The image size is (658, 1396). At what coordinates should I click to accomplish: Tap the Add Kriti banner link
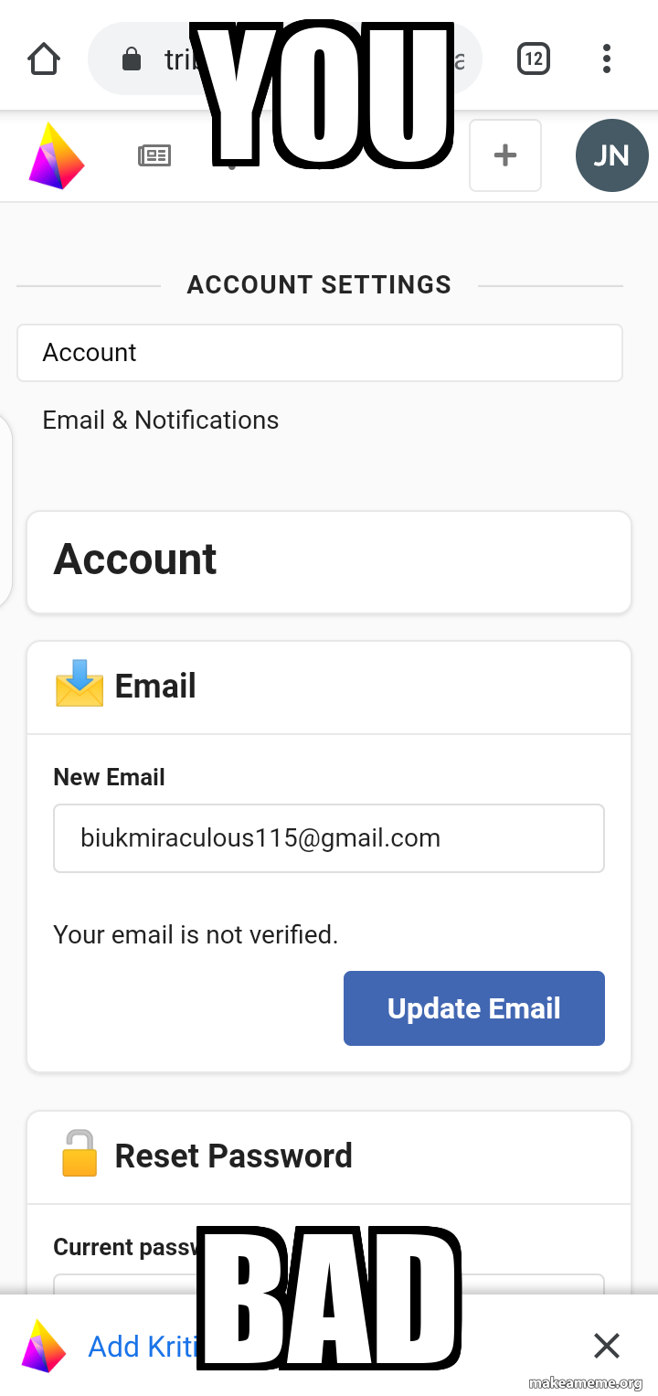[143, 1347]
